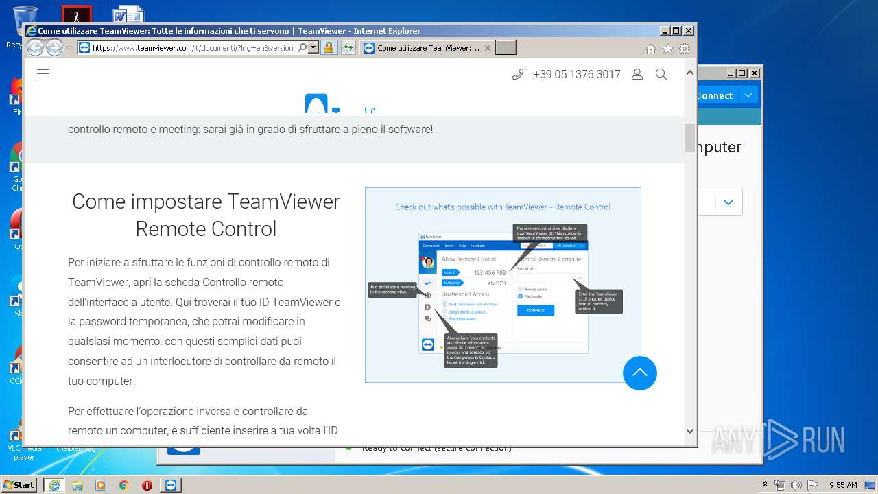This screenshot has width=878, height=494.
Task: Open the address bar history dropdown
Action: [x=313, y=48]
